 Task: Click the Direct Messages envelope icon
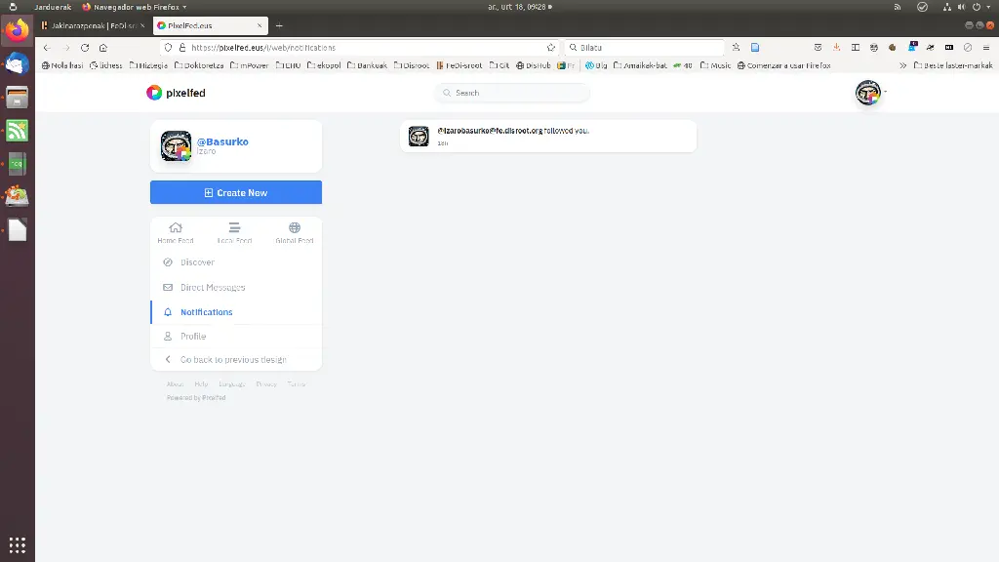pyautogui.click(x=168, y=288)
